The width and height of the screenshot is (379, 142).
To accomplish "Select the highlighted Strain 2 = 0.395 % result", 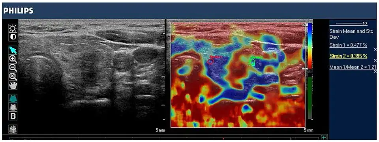I will [349, 56].
